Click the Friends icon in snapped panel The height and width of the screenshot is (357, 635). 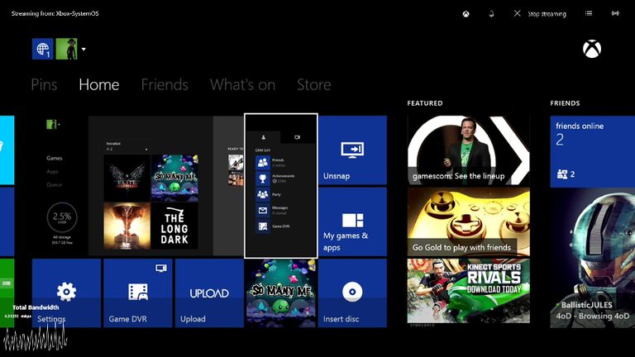[x=262, y=163]
